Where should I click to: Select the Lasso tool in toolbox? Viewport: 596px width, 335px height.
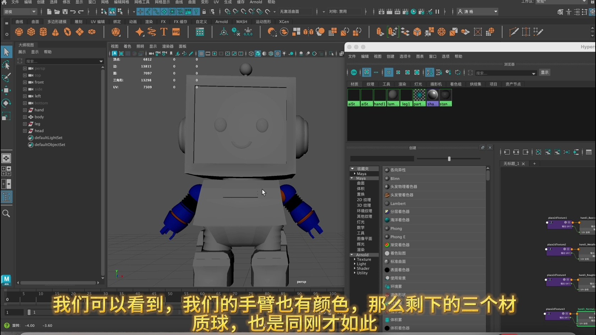[x=6, y=65]
